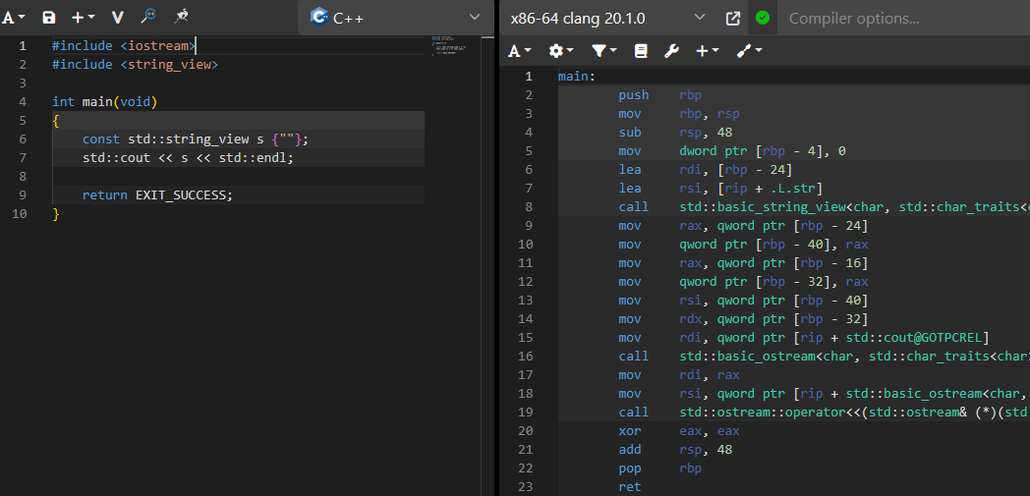1030x496 pixels.
Task: Open compiler overrides wrench icon
Action: click(x=670, y=51)
